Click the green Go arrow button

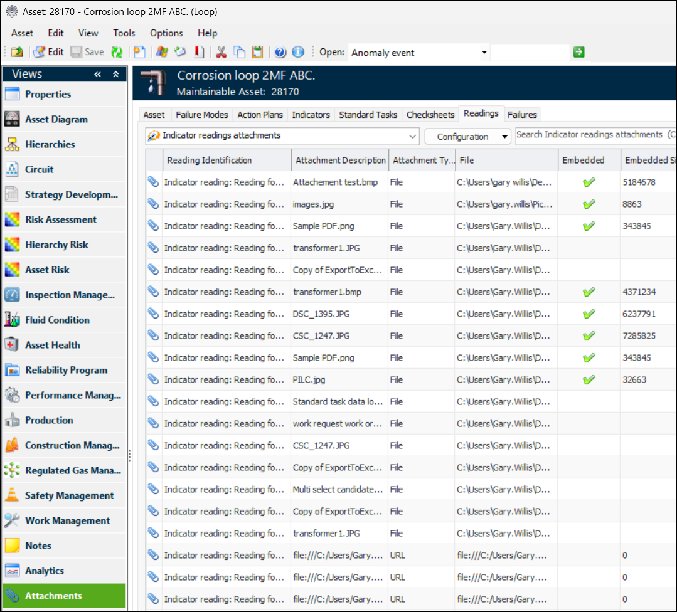[x=578, y=52]
